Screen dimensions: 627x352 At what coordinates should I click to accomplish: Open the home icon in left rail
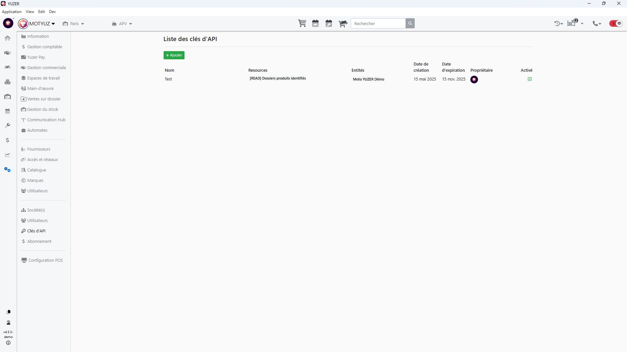coord(8,38)
